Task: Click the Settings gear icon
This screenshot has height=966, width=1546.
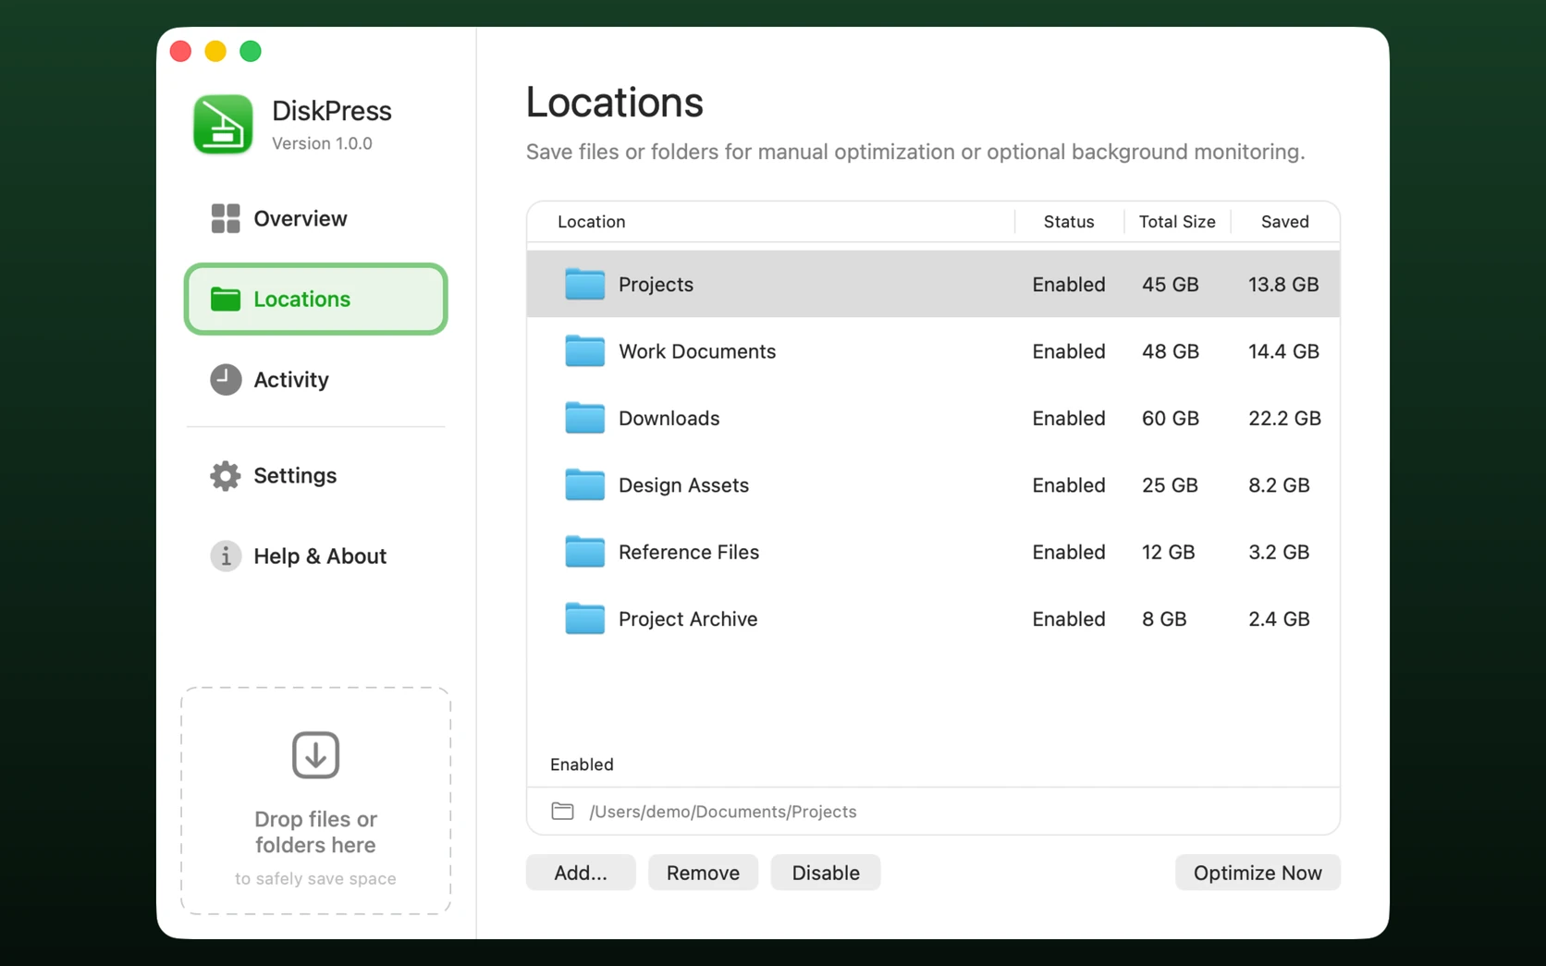Action: pos(225,475)
